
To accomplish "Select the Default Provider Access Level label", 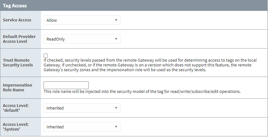I will 19,39.
